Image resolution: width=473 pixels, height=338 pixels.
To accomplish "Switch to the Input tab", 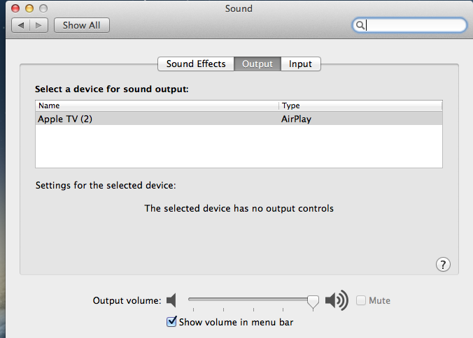I will click(300, 64).
